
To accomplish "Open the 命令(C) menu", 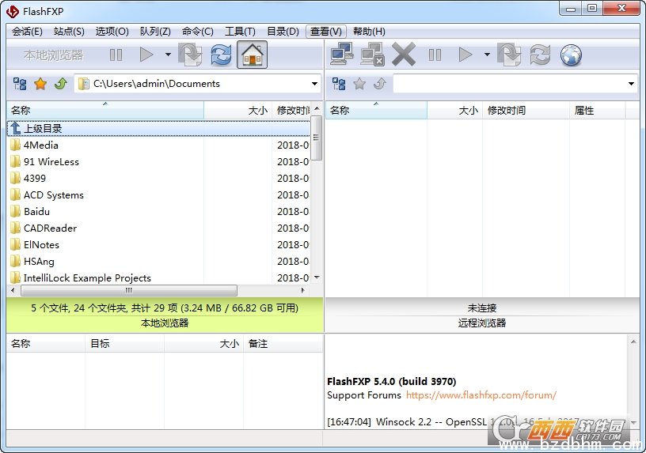I will pos(198,32).
